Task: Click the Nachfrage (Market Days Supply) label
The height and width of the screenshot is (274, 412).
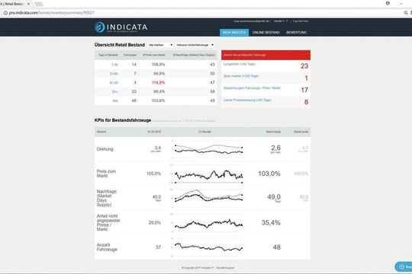Action: tap(106, 198)
